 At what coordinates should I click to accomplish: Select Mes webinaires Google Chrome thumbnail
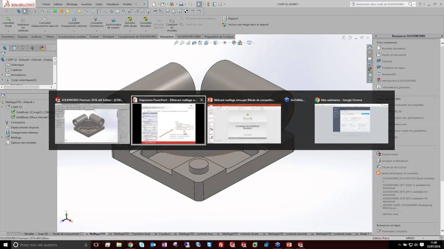(351, 124)
